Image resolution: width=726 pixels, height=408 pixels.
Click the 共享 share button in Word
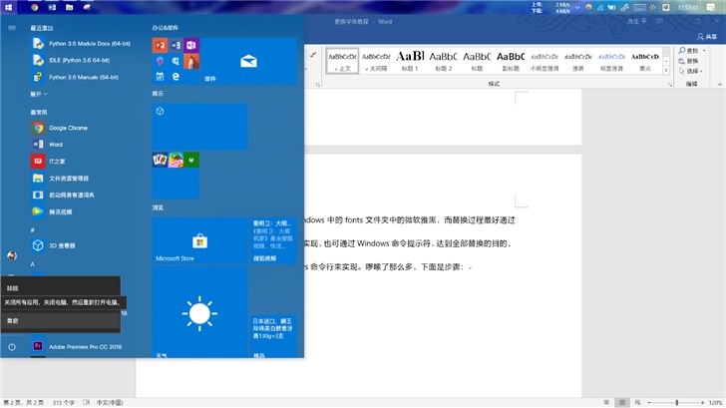707,37
